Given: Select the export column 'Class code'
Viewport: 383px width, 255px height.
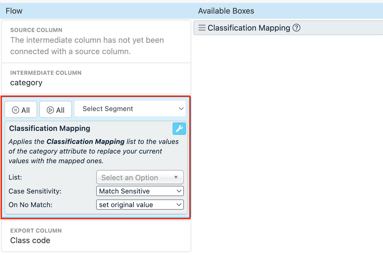Looking at the screenshot, I should click(x=30, y=240).
